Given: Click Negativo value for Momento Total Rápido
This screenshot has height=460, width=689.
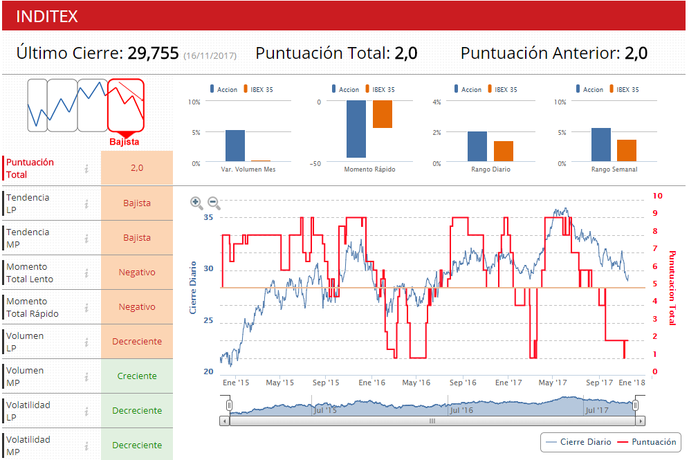Looking at the screenshot, I should tap(137, 307).
